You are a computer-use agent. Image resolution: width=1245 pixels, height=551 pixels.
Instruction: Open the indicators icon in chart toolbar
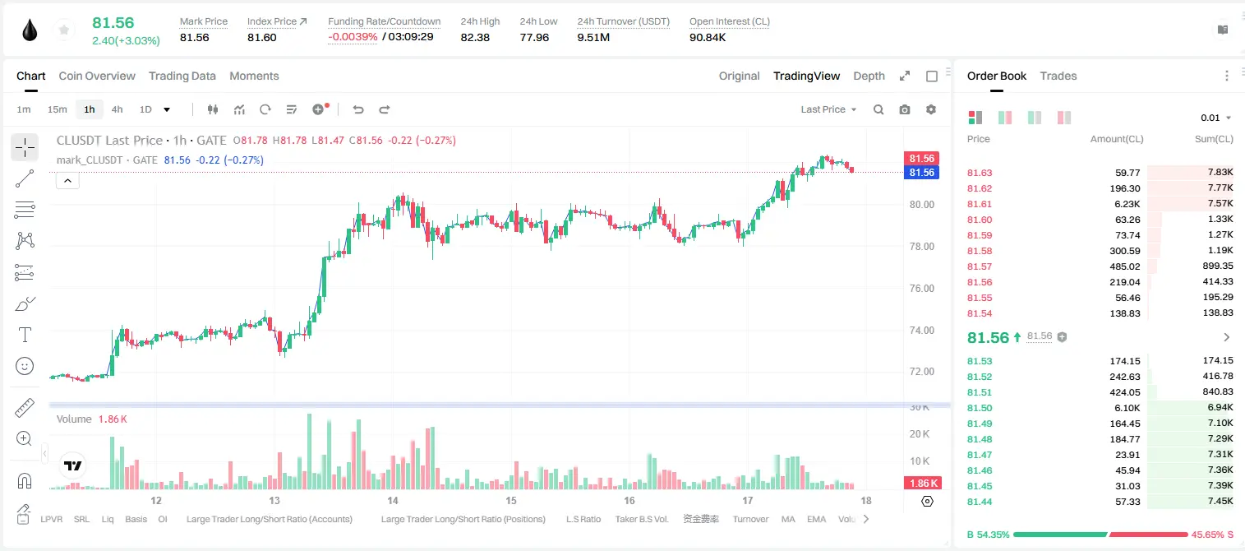tap(239, 109)
